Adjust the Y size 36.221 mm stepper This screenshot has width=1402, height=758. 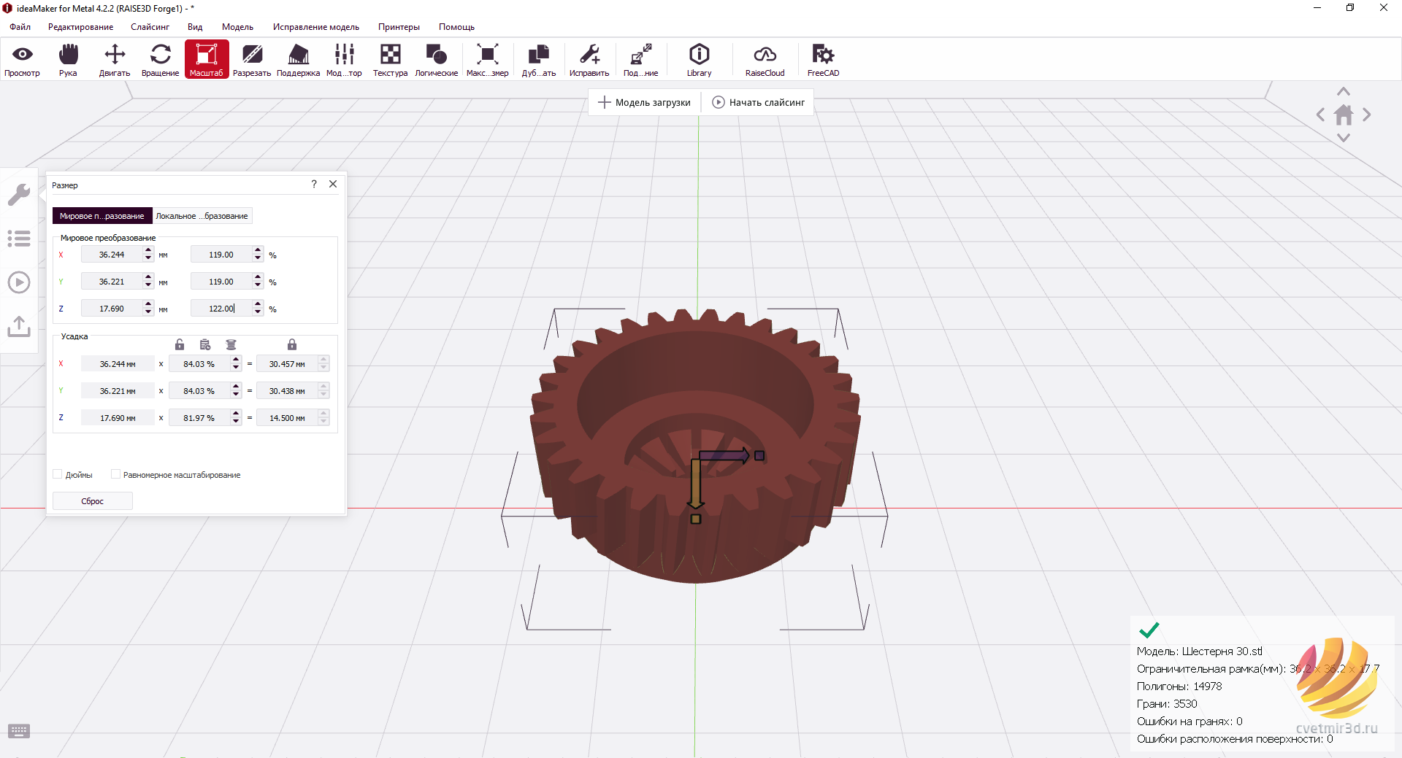point(148,282)
